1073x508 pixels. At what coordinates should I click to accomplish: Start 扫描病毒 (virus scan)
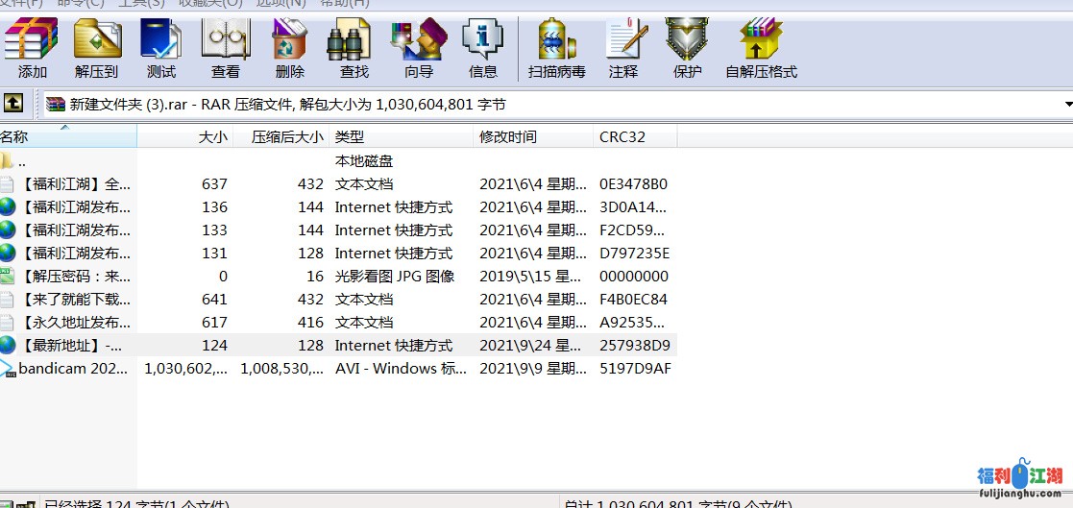coord(556,47)
